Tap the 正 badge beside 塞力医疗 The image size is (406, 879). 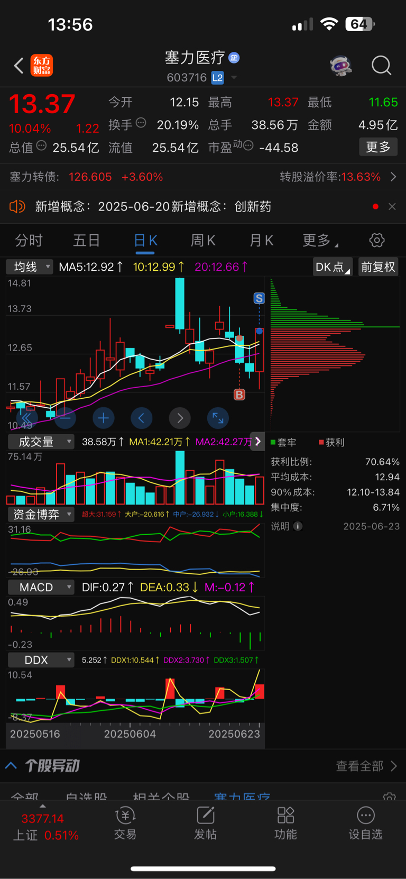coord(234,58)
